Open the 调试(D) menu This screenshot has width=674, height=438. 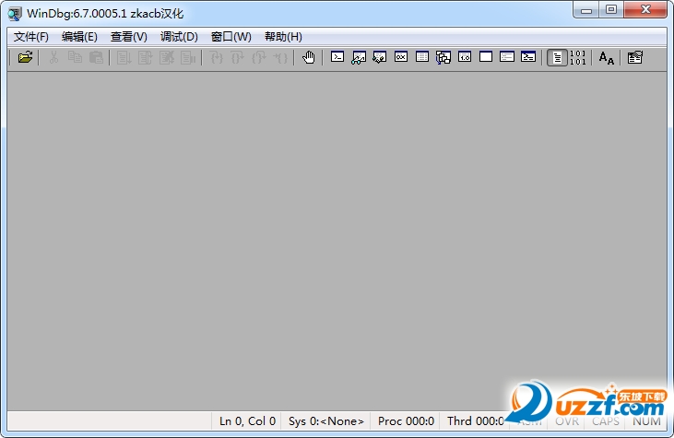(179, 37)
